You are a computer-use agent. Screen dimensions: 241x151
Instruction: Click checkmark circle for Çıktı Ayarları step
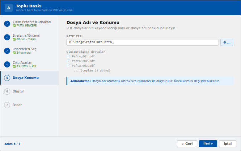7,64
